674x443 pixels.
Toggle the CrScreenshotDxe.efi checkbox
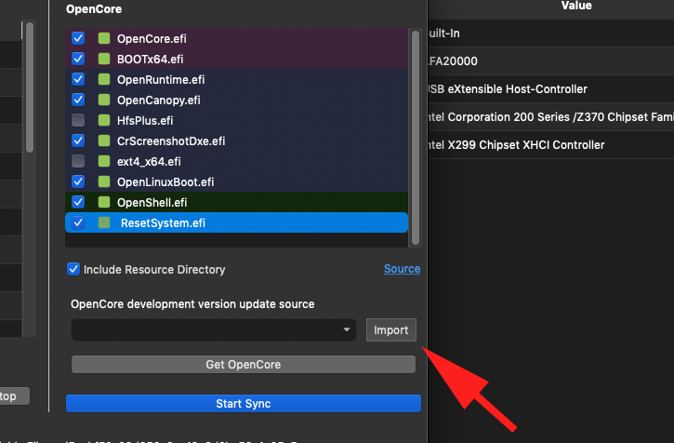[78, 141]
